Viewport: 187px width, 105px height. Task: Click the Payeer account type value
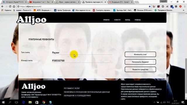tap(56, 53)
